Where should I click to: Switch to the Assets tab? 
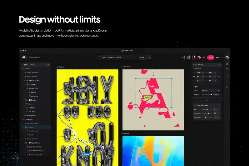point(32,65)
